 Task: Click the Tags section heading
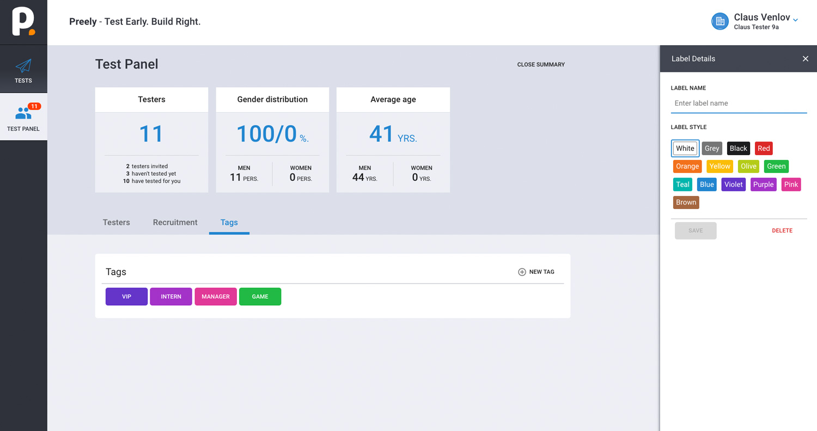coord(116,272)
